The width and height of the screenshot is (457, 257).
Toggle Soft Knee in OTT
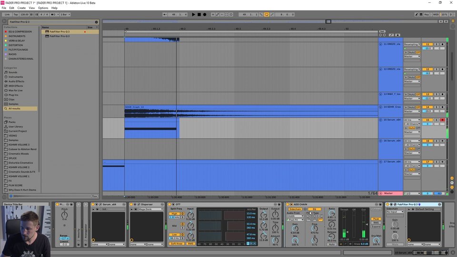pos(177,244)
